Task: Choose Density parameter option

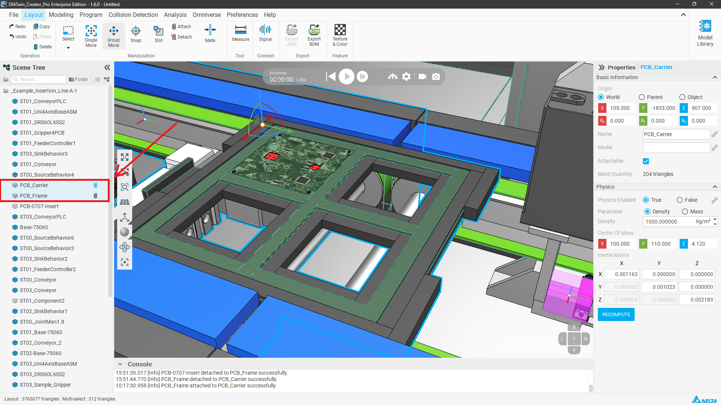Action: 647,211
